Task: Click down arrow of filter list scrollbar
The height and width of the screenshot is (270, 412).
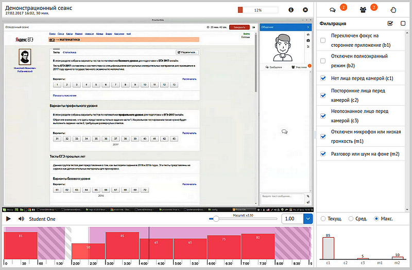Action: pyautogui.click(x=407, y=209)
